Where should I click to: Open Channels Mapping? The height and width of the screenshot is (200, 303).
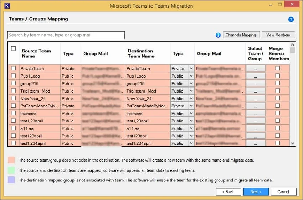(241, 35)
